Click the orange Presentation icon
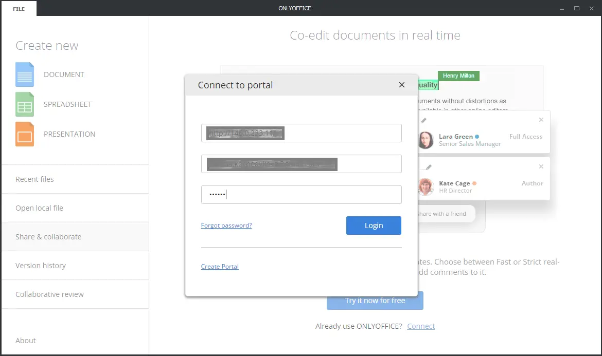Viewport: 602px width, 356px height. tap(25, 134)
